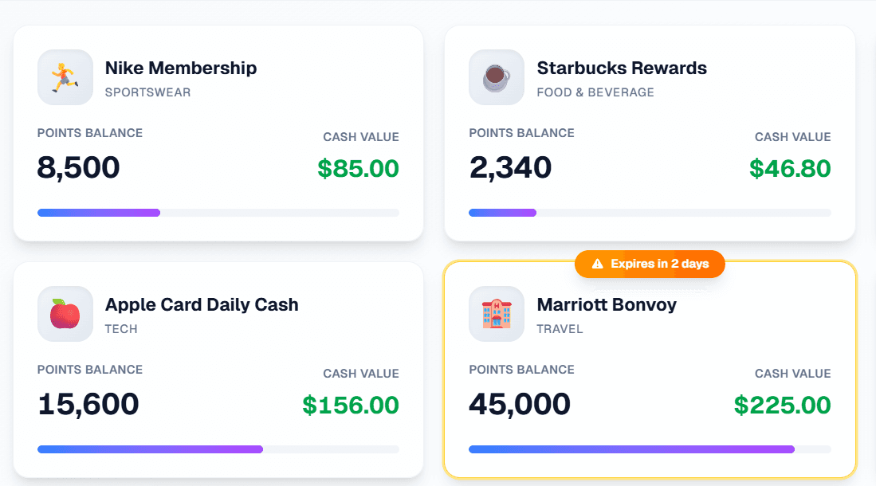This screenshot has height=486, width=876.
Task: Select the Nike points progress bar
Action: click(x=218, y=212)
